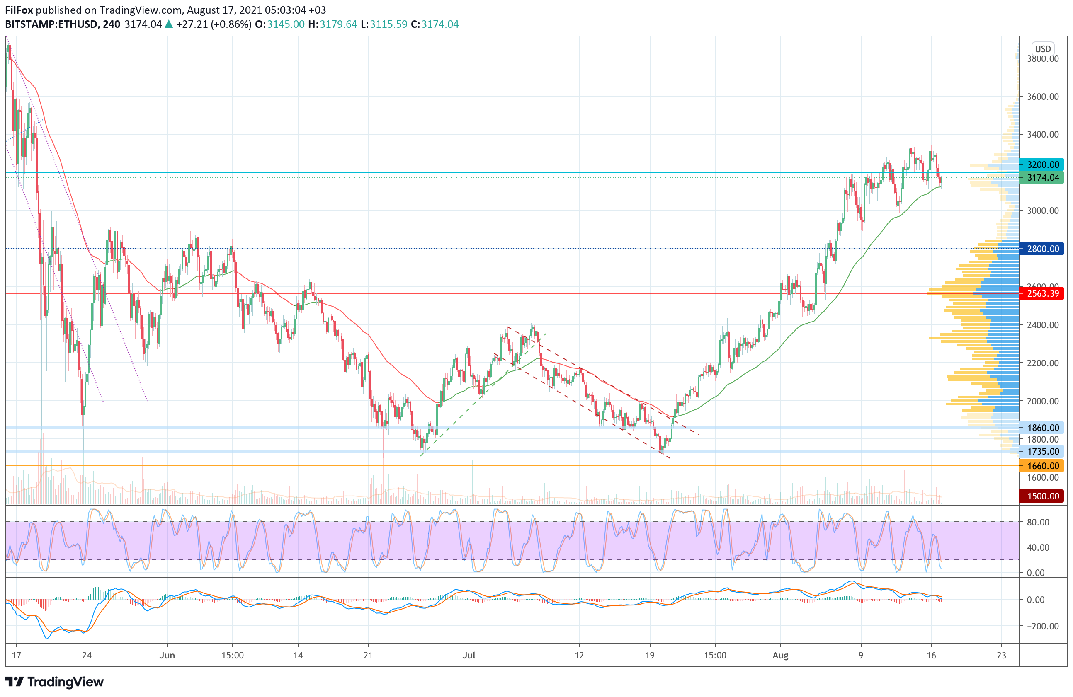
Task: Click the cyan 3200.00 price label
Action: pyautogui.click(x=1042, y=165)
